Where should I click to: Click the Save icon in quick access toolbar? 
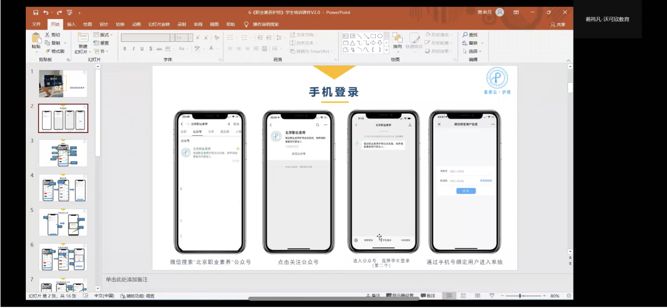(x=36, y=12)
